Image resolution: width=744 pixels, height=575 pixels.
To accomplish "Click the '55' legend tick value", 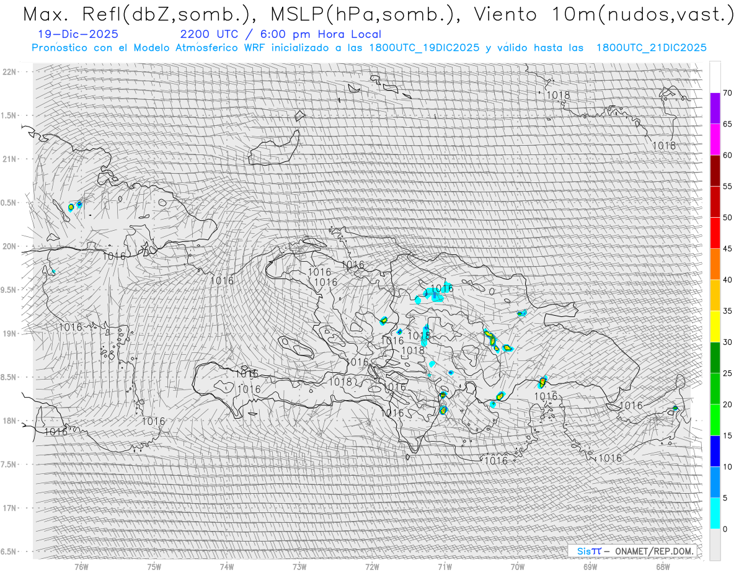I will coord(728,187).
